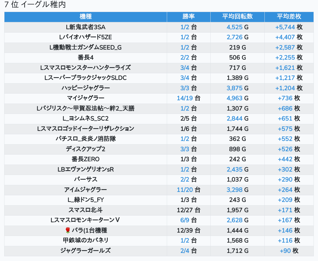Click the 7位 イーグル稚内 heading

35,5
